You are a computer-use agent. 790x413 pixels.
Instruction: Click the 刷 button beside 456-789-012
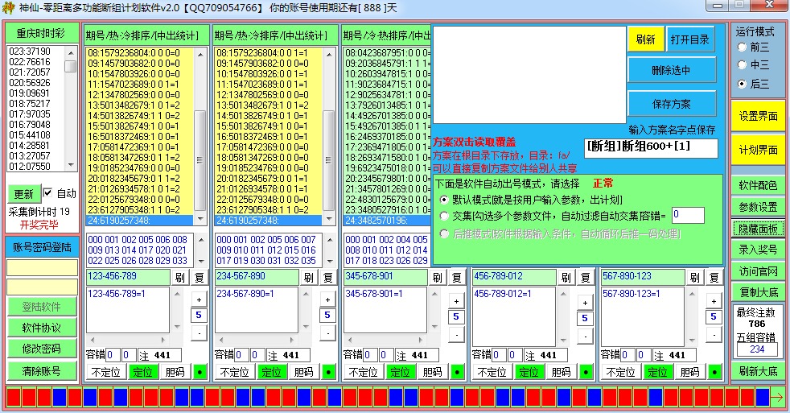click(565, 277)
